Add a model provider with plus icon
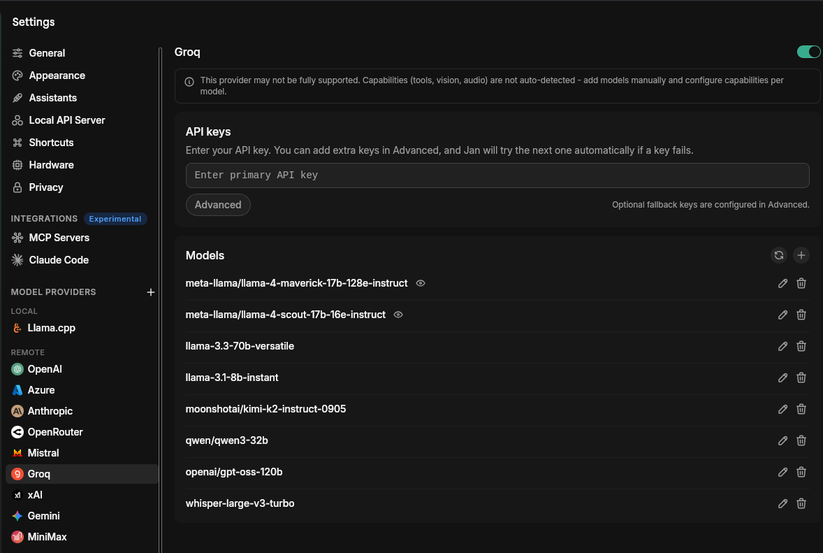The width and height of the screenshot is (823, 553). pos(151,292)
